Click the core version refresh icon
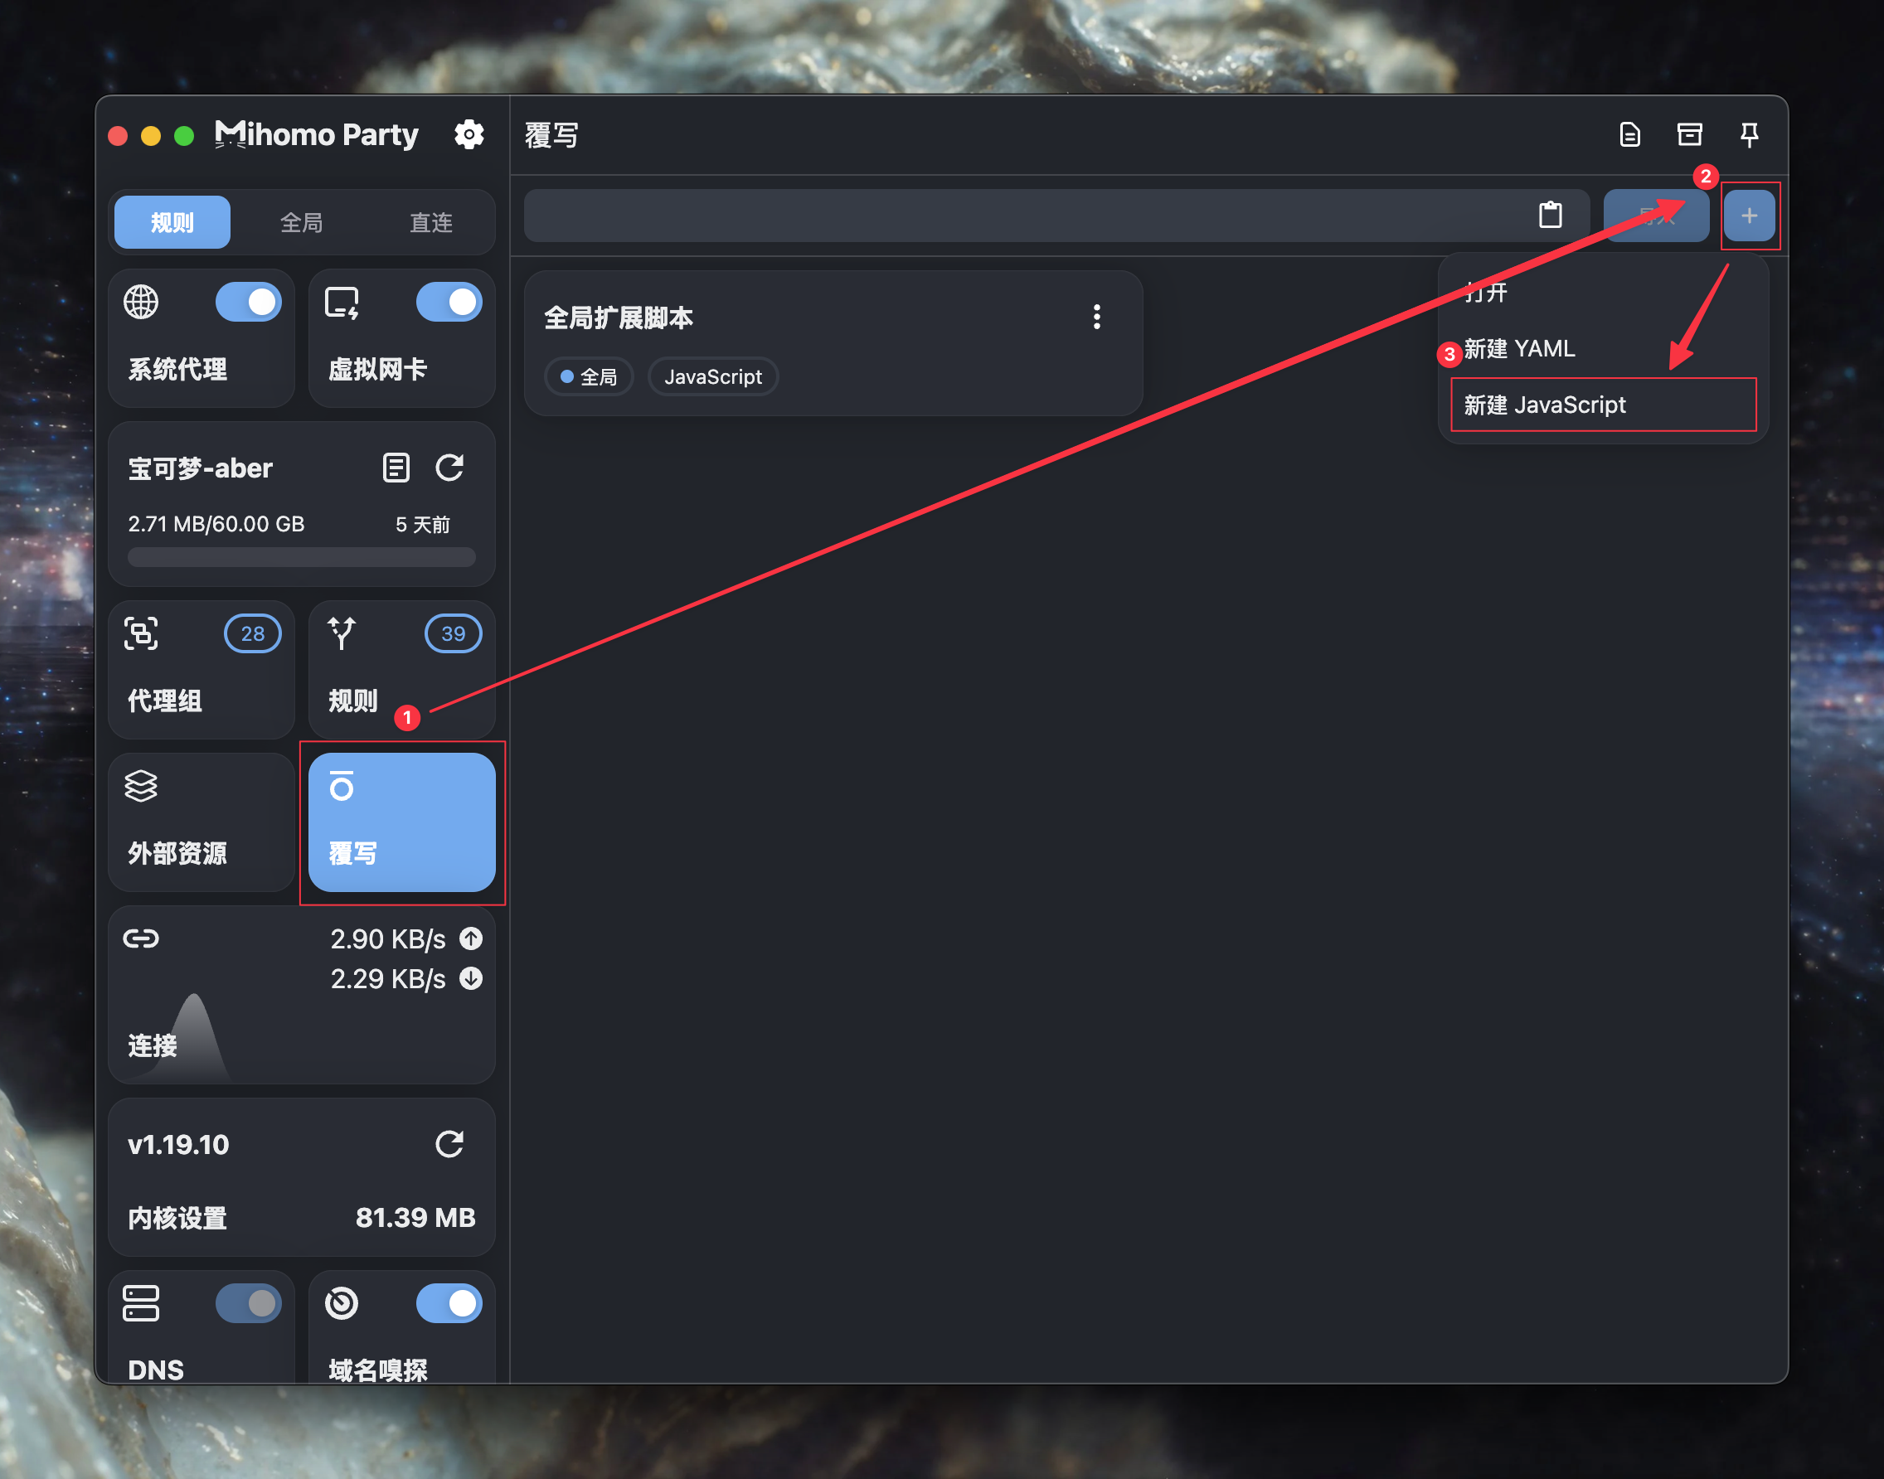This screenshot has width=1884, height=1479. tap(449, 1144)
